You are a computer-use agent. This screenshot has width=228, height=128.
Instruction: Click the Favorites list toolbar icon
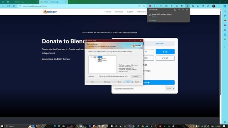click(x=172, y=6)
